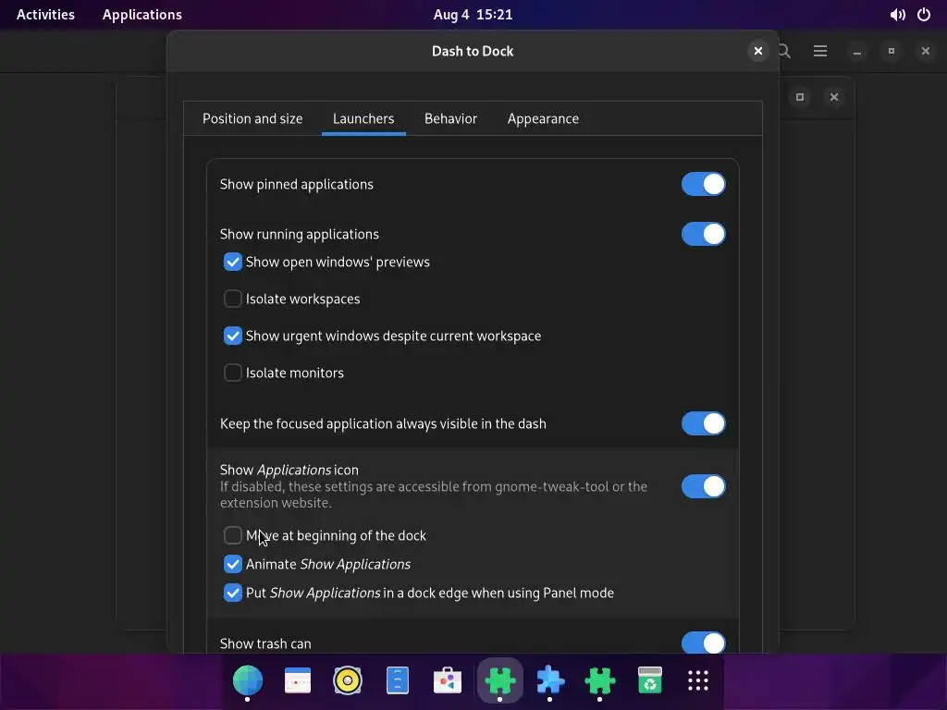
Task: Uncheck Animate Show Applications
Action: point(232,564)
